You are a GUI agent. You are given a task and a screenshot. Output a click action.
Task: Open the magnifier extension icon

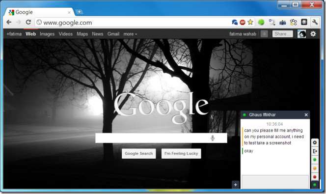272,22
